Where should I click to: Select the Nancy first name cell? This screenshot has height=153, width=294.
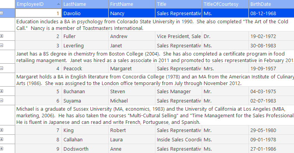click(132, 13)
